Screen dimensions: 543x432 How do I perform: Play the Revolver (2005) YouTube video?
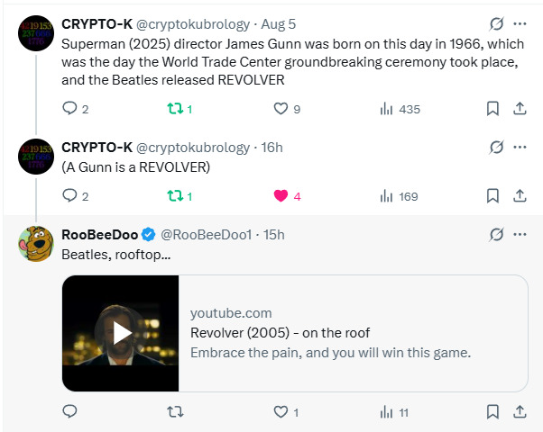(121, 333)
